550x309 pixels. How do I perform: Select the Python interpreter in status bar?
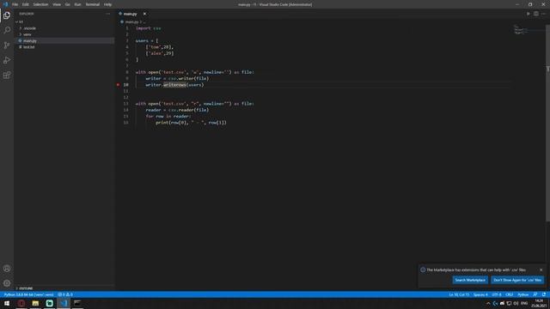tap(28, 294)
